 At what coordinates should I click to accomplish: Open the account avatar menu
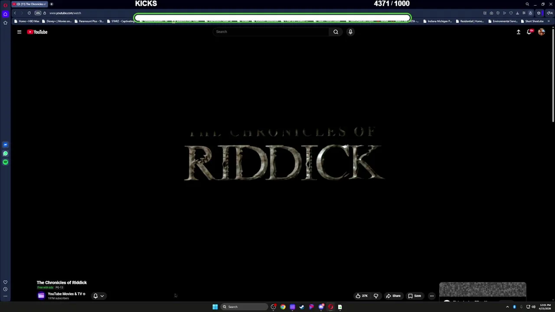pyautogui.click(x=542, y=32)
